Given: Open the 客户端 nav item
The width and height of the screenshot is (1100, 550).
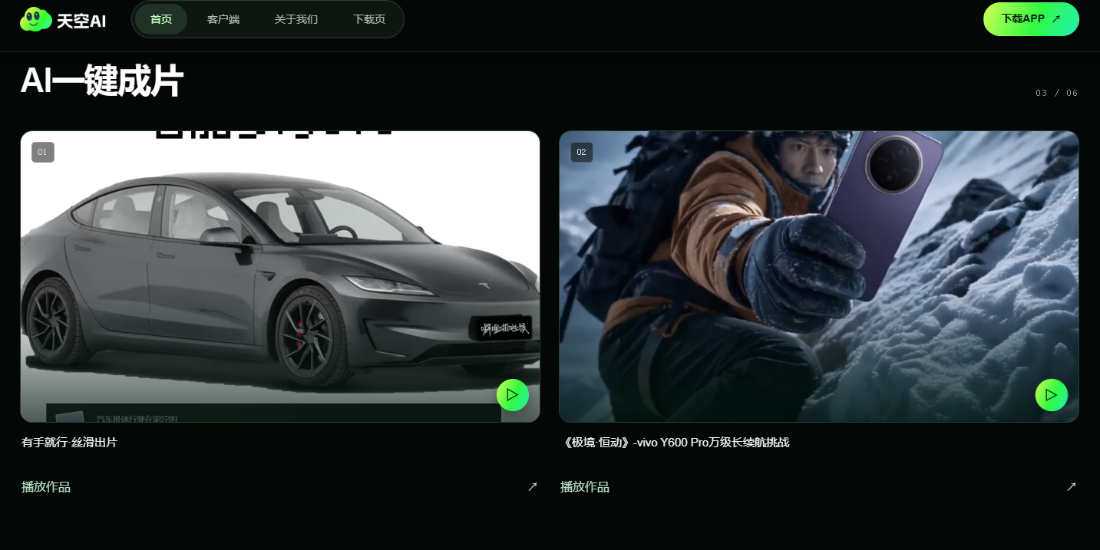Looking at the screenshot, I should point(223,19).
